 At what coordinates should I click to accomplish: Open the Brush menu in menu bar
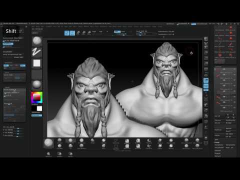click(x=38, y=26)
